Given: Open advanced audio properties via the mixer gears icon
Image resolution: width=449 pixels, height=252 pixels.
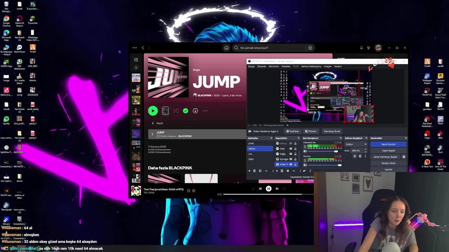Looking at the screenshot, I should (x=304, y=171).
